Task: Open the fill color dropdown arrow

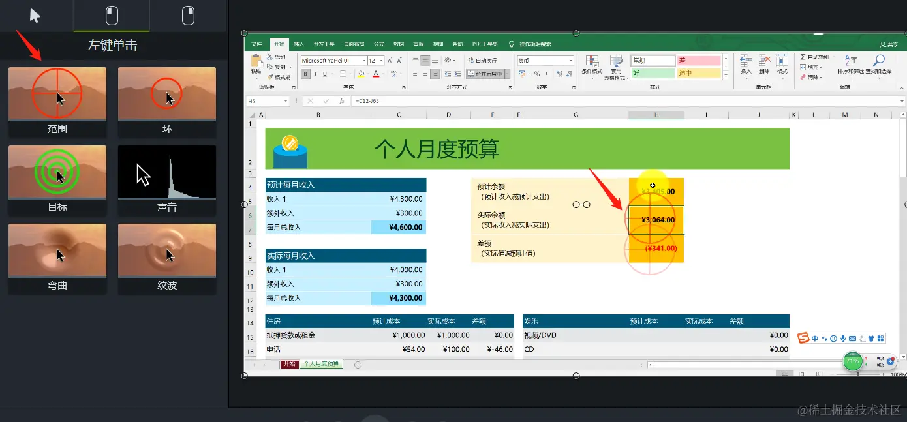Action: pyautogui.click(x=368, y=74)
